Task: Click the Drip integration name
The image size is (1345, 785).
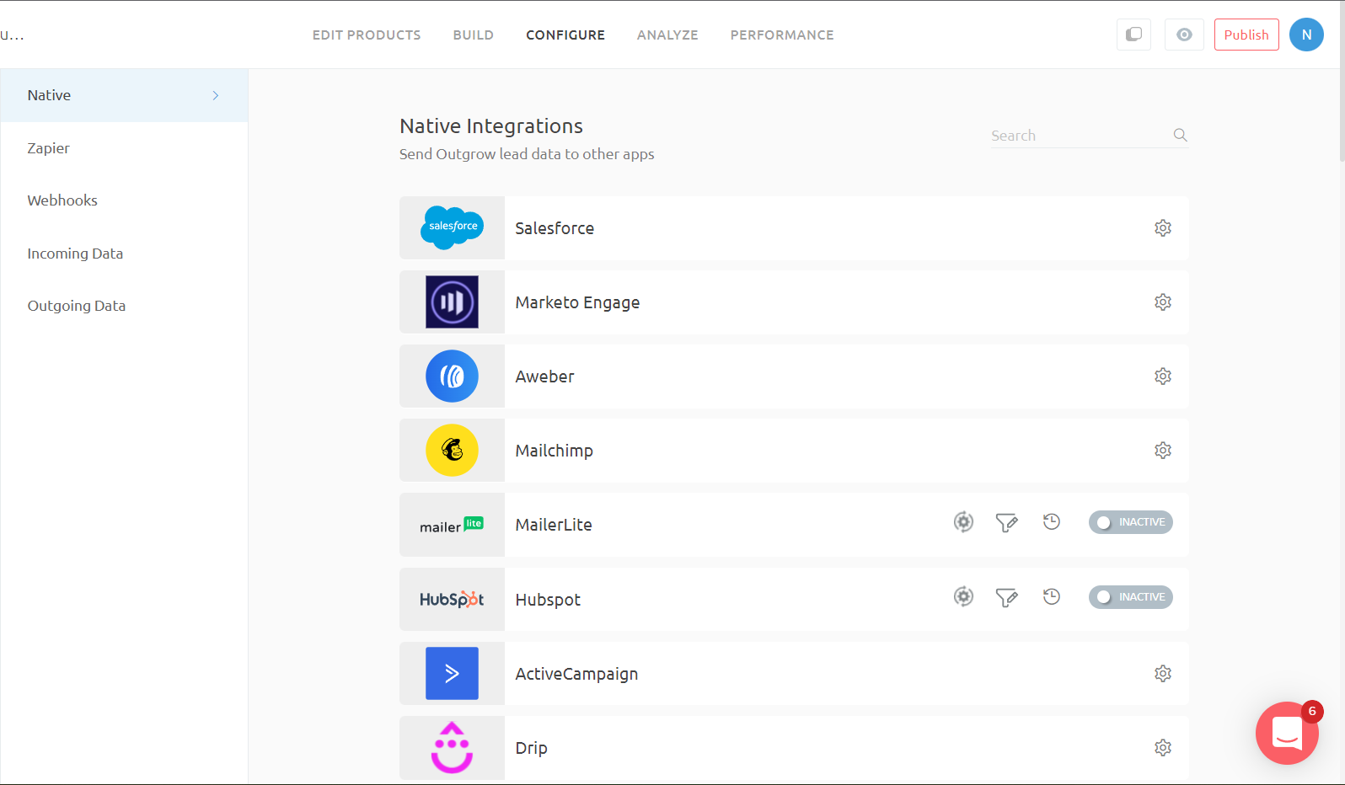Action: point(531,749)
